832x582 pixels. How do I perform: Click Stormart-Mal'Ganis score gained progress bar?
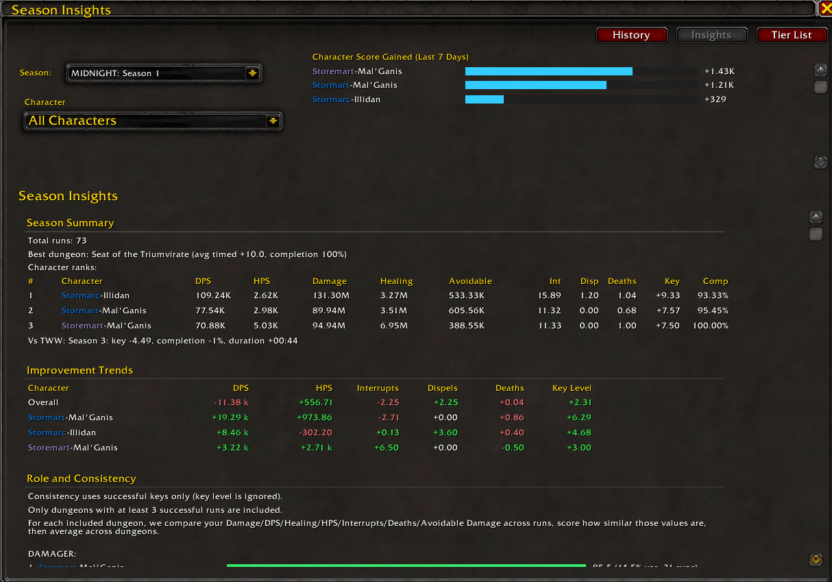582,85
